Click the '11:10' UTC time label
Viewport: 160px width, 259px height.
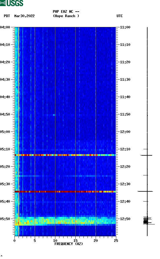(x=125, y=45)
